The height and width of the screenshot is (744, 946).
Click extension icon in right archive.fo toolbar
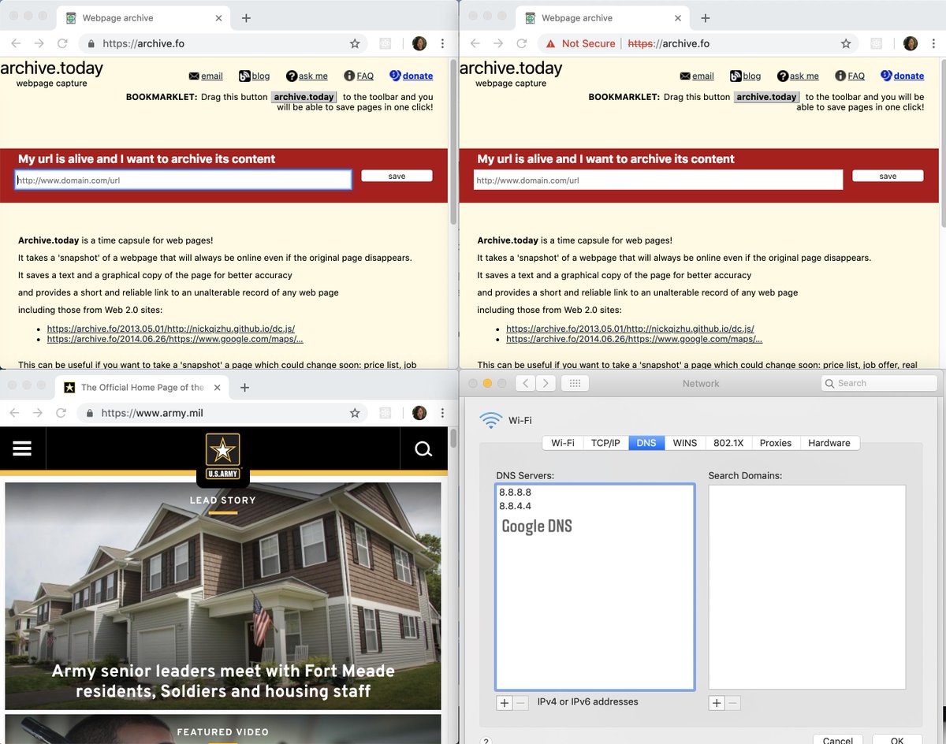(x=877, y=43)
